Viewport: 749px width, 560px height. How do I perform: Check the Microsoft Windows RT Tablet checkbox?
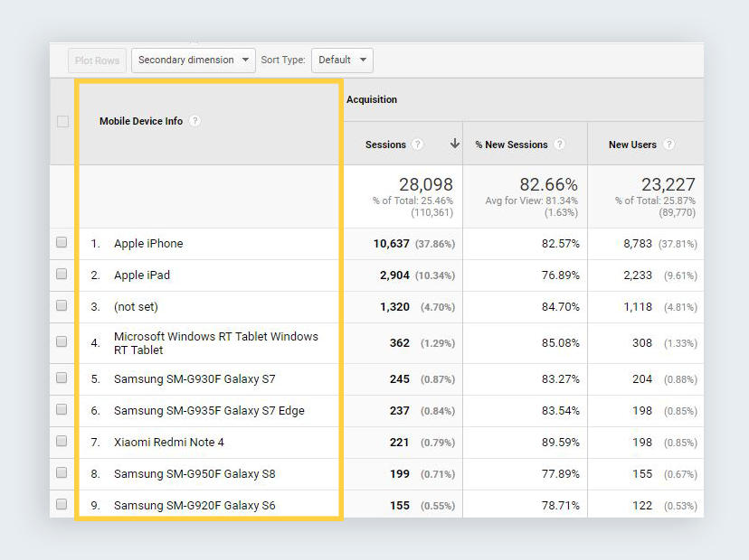(62, 341)
